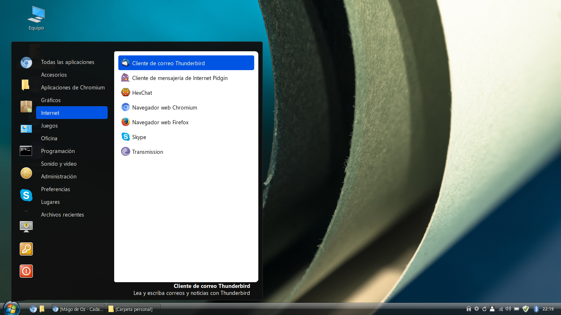Open Chromium from the favorites sidebar
Viewport: 561px width, 315px height.
tap(26, 63)
